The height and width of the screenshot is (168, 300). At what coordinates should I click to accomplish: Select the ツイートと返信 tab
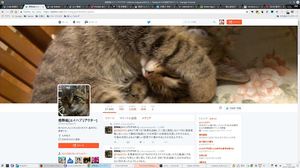click(x=128, y=118)
